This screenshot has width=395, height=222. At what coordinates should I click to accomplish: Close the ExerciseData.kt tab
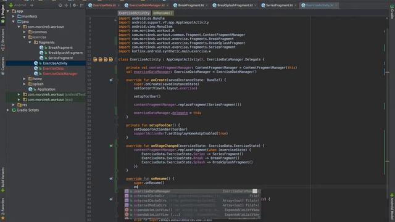(x=118, y=6)
